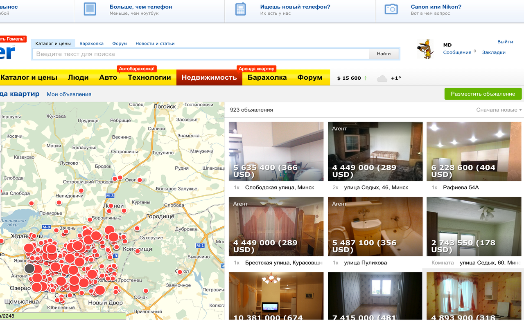
Task: Click the "Логойск" label on map
Action: (165, 106)
